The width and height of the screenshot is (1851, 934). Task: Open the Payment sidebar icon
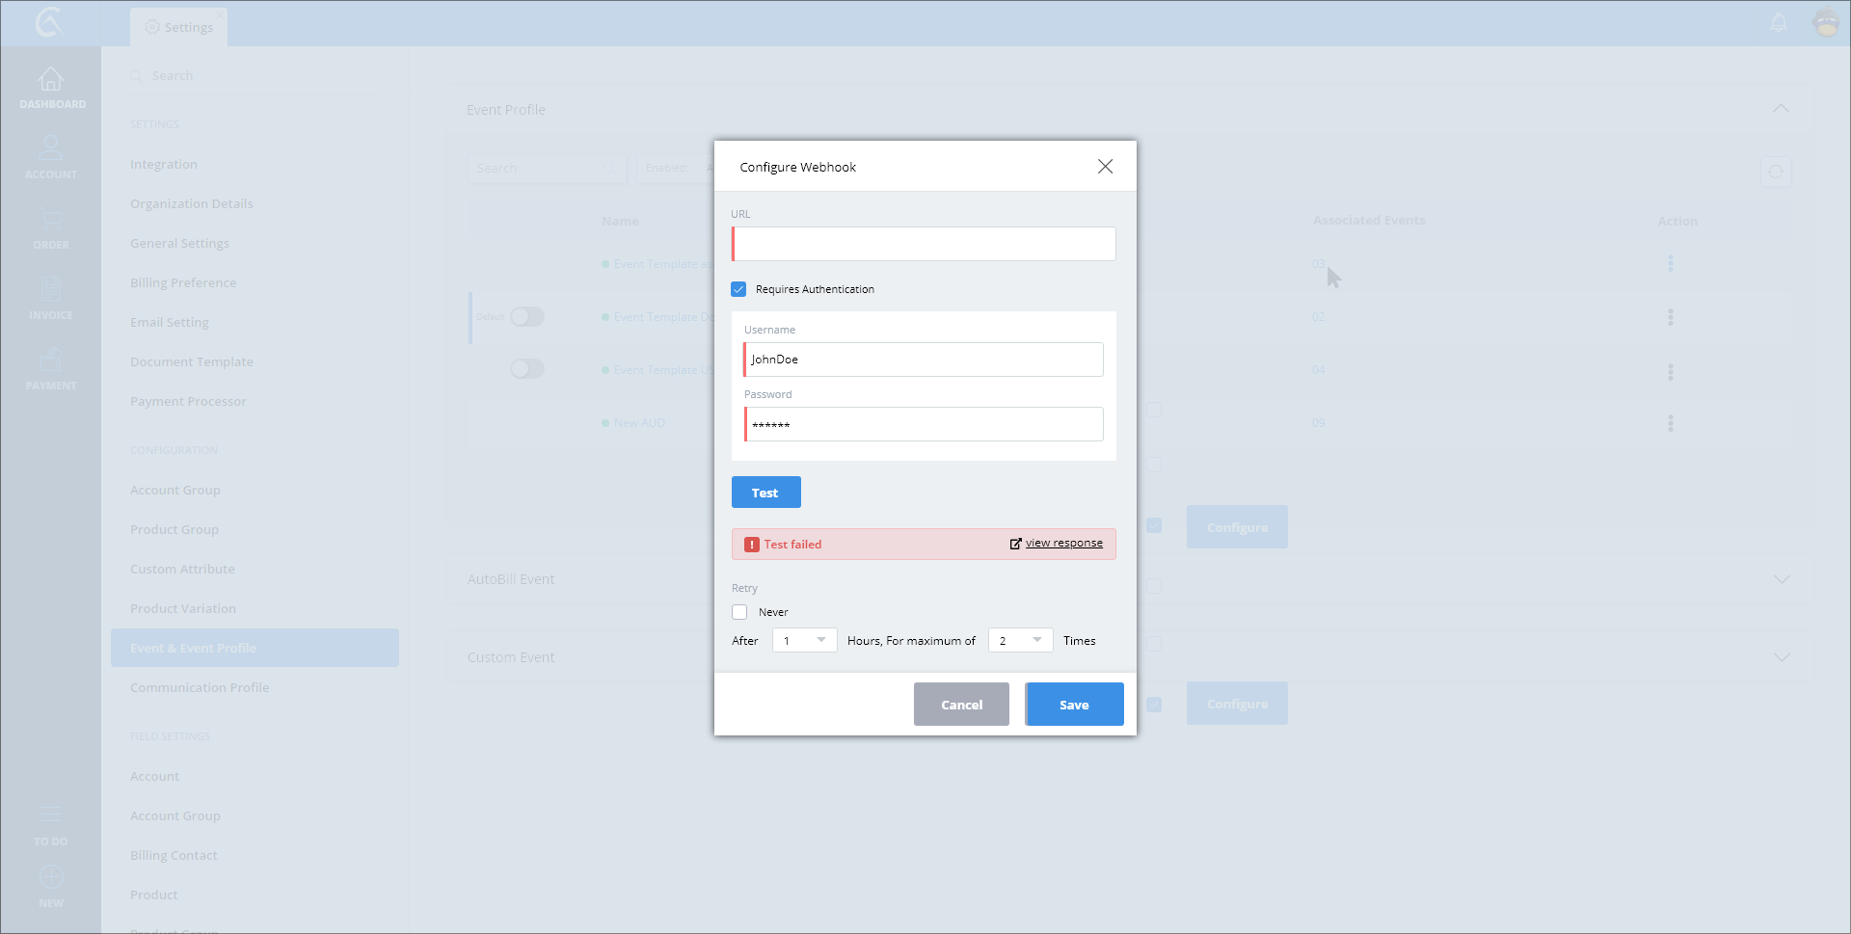[51, 360]
